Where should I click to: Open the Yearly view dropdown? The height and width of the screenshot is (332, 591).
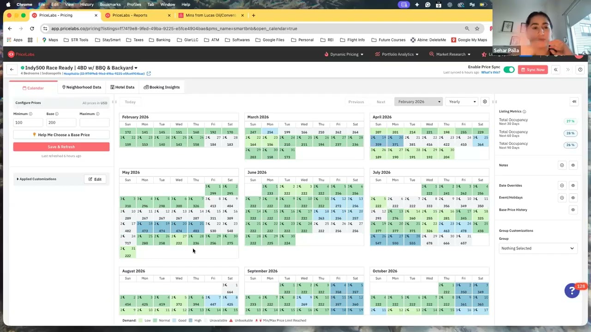(x=462, y=101)
